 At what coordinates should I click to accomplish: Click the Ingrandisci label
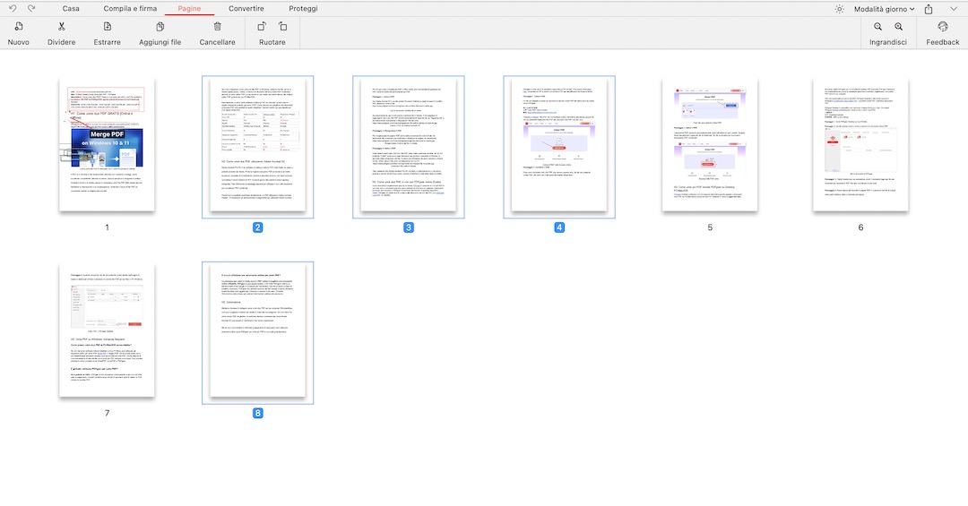pos(887,42)
